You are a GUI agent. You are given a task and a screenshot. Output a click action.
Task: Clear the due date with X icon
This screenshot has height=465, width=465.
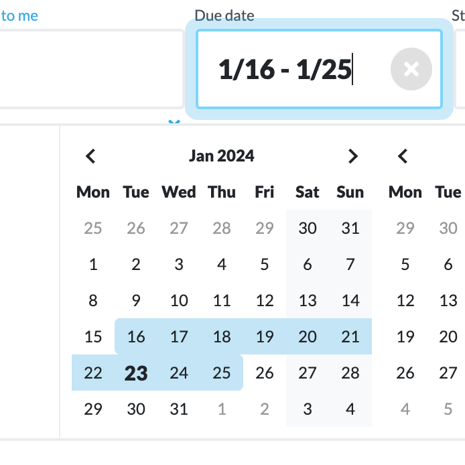pyautogui.click(x=411, y=69)
